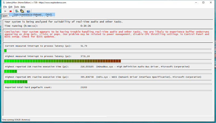This screenshot has height=123, width=216.
Task: Click the LatencyMon app icon in title bar
Action: (4, 3)
